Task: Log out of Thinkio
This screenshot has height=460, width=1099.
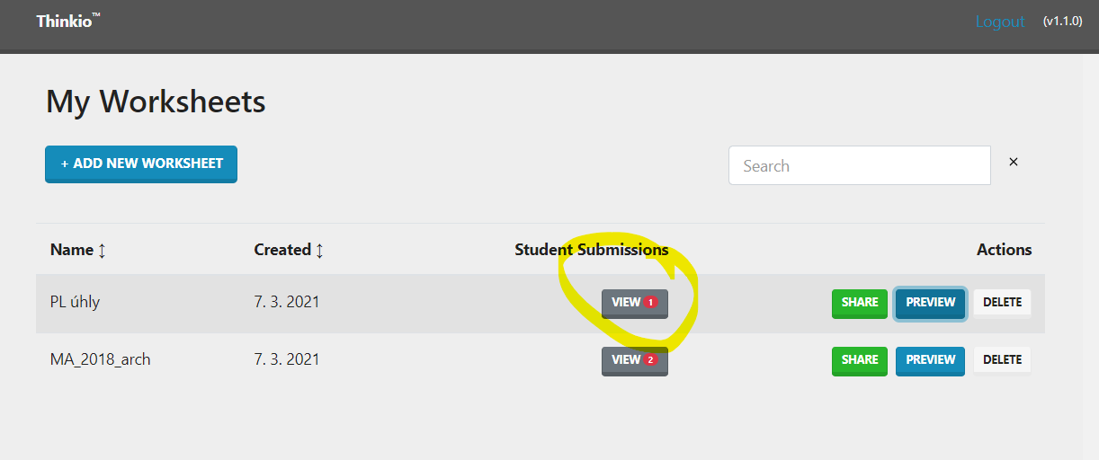Action: click(x=1000, y=22)
